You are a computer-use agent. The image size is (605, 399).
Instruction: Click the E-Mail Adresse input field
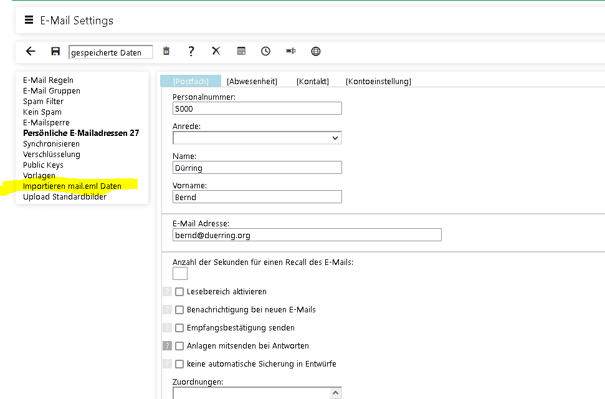point(307,235)
